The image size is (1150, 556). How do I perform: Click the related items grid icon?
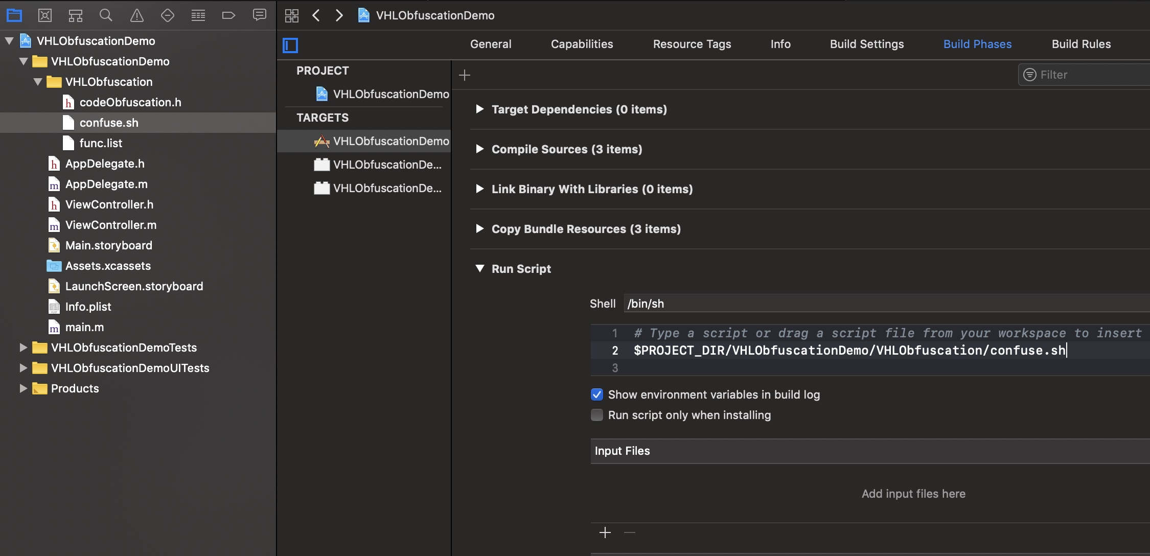(292, 15)
